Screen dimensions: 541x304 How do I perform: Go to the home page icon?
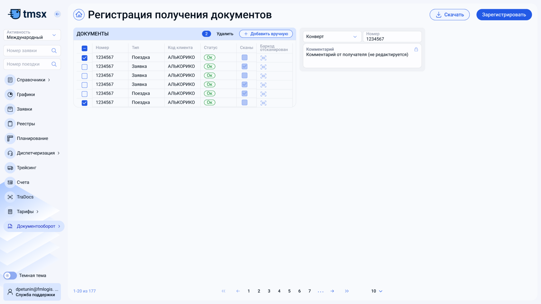[x=79, y=14]
